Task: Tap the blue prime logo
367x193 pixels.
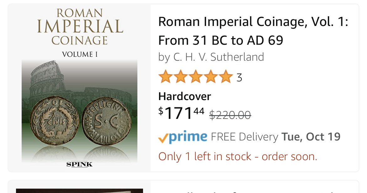Action: pos(188,137)
